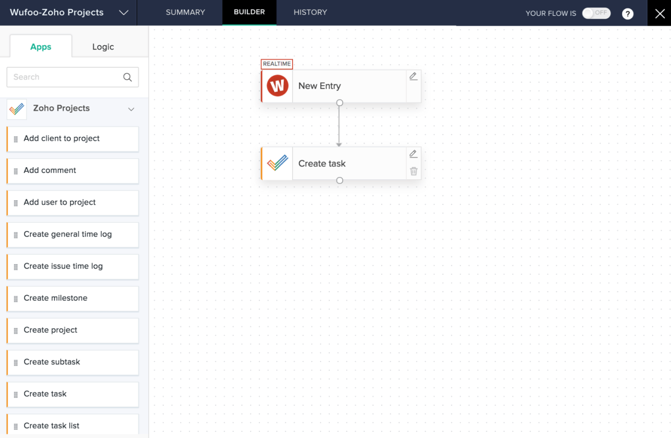
Task: Click the Wufoo icon on the New Entry node
Action: [x=277, y=85]
